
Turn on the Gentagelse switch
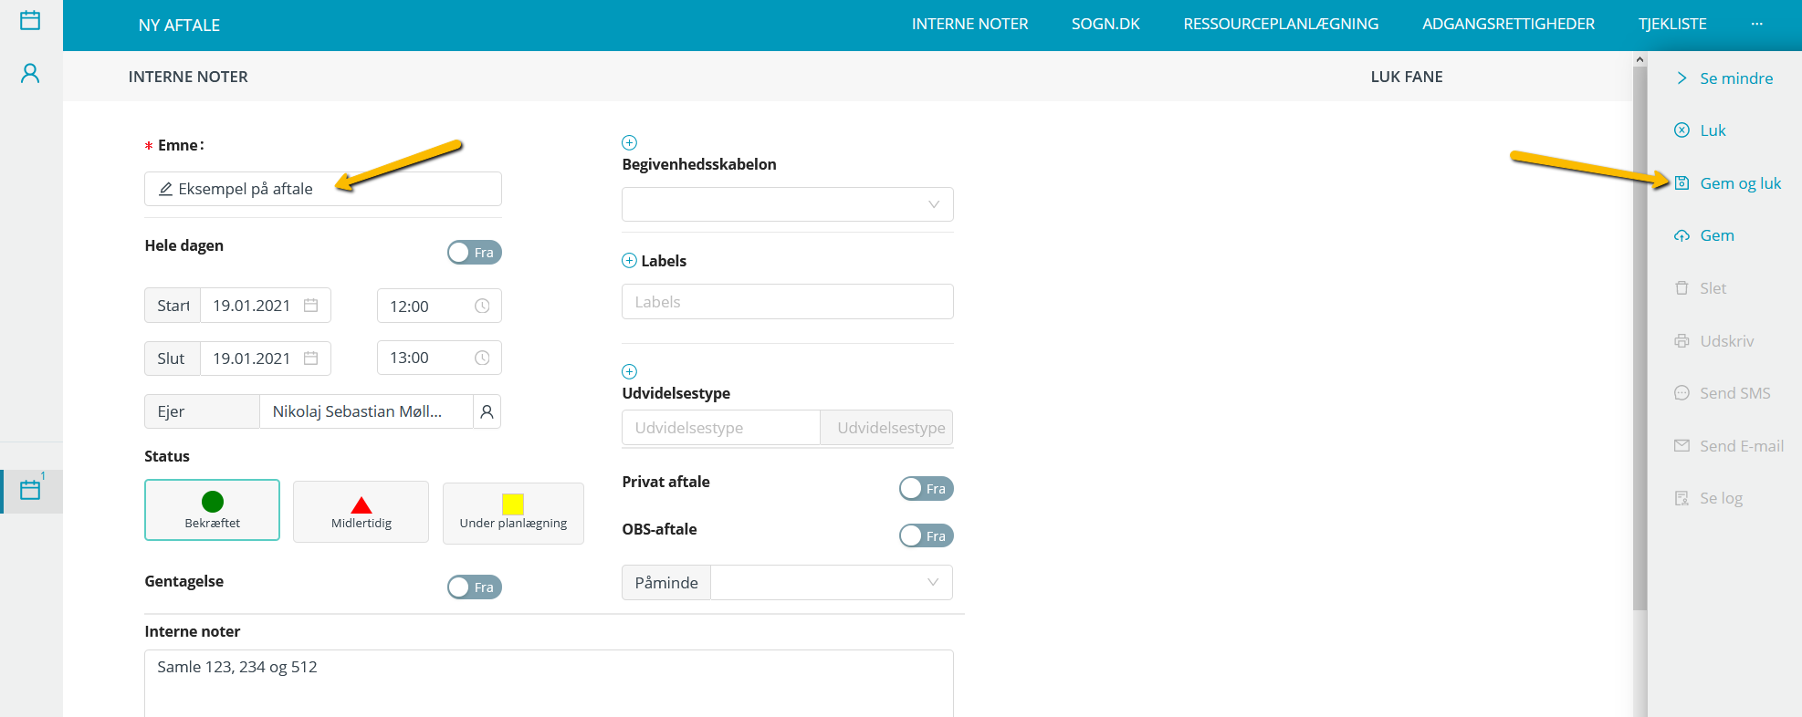click(x=475, y=587)
